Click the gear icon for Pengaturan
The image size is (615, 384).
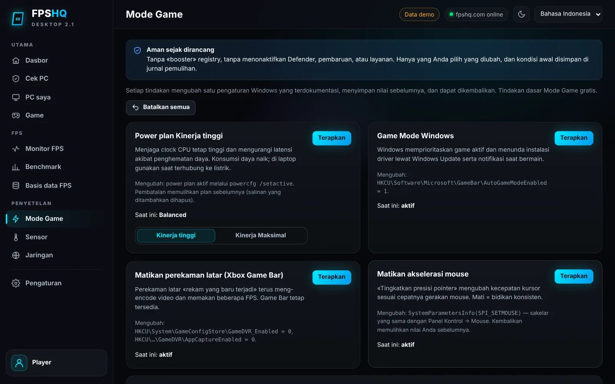[16, 283]
